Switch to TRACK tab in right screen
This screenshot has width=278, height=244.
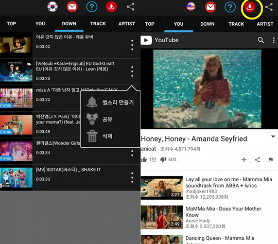coord(236,24)
